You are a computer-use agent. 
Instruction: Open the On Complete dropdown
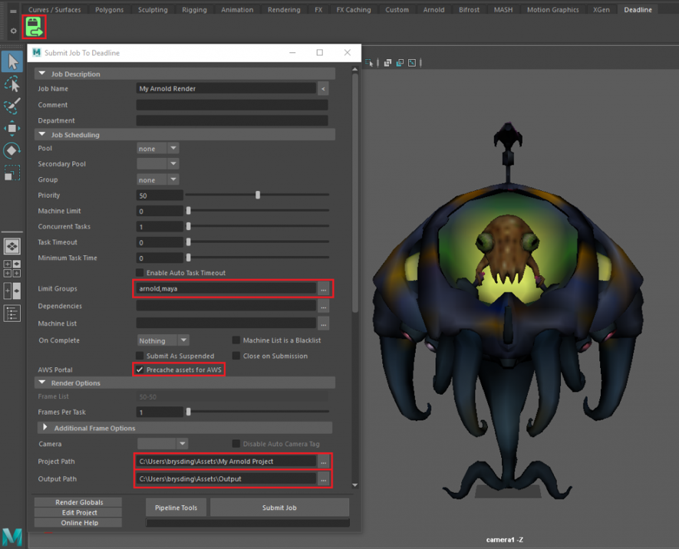tap(163, 340)
